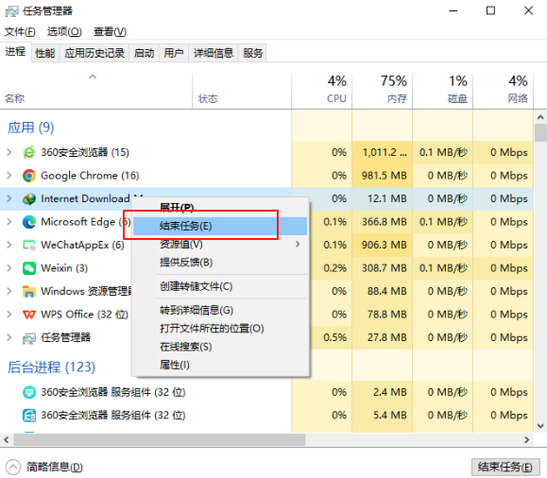Expand the WPS Office (32 位) group
Screen dimensions: 547x478
(x=9, y=315)
